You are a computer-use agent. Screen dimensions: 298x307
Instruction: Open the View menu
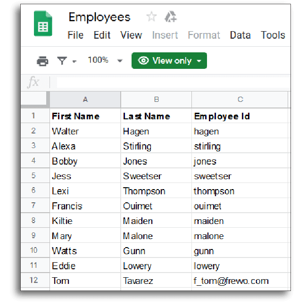pos(131,35)
